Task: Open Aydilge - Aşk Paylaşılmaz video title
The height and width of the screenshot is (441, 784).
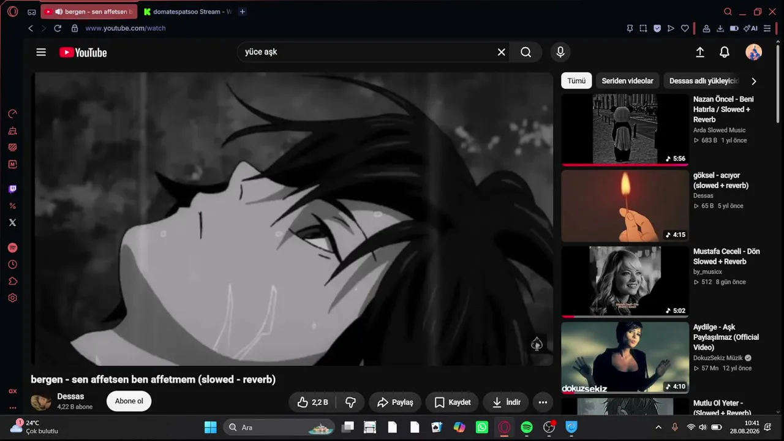Action: point(726,337)
